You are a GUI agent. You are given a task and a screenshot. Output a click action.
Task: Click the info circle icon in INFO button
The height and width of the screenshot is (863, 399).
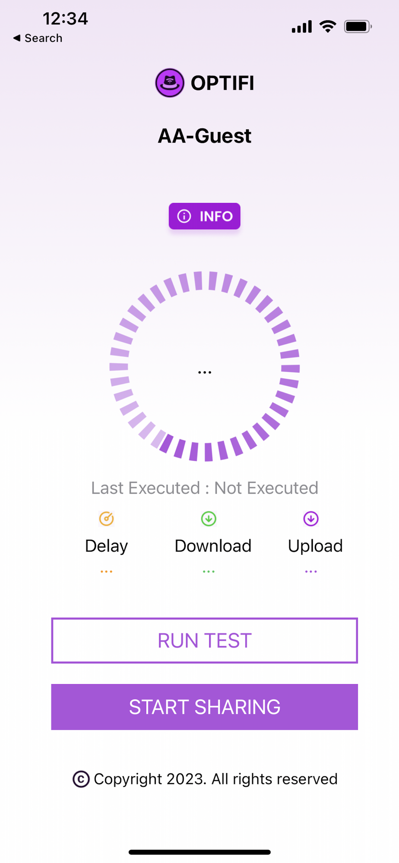pyautogui.click(x=184, y=216)
